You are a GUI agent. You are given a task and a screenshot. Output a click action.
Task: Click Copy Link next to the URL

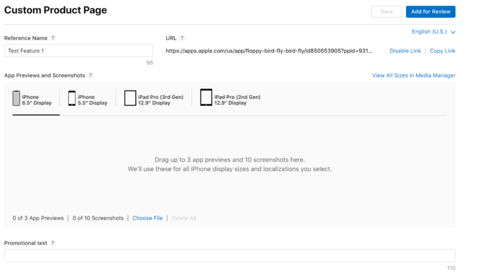pyautogui.click(x=442, y=51)
